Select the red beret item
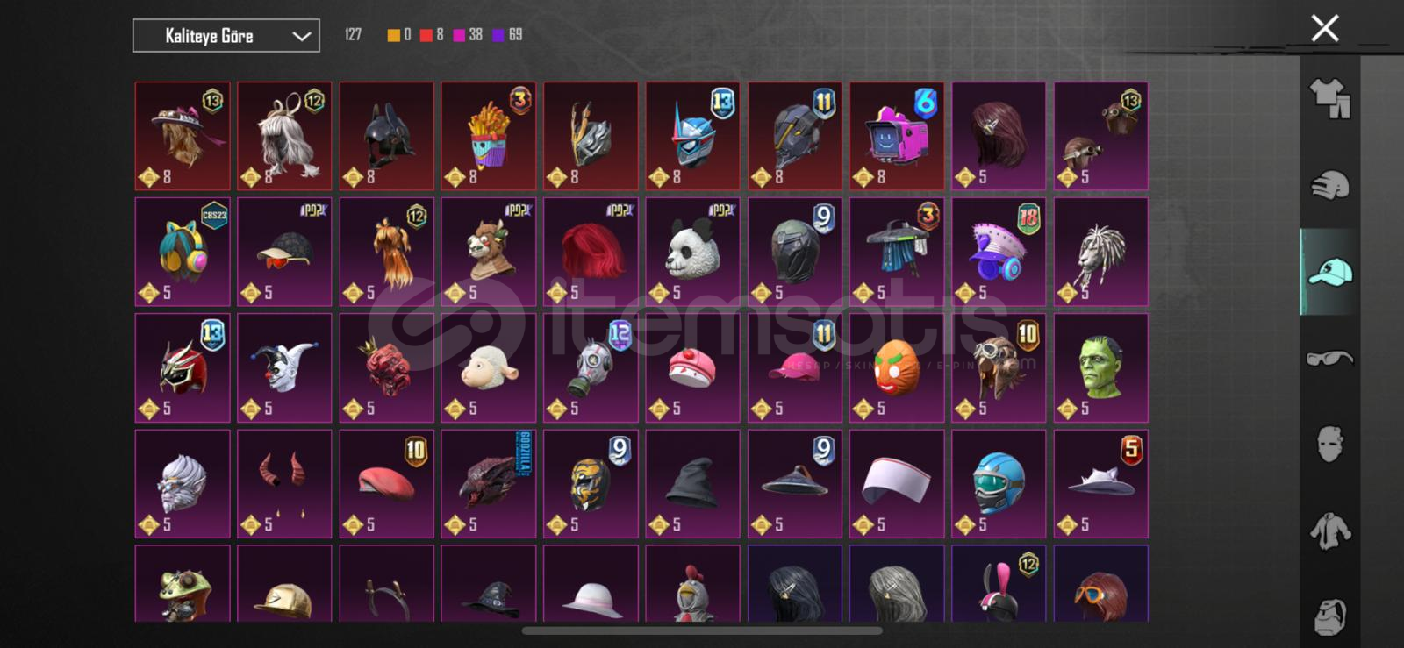Image resolution: width=1404 pixels, height=648 pixels. [386, 483]
